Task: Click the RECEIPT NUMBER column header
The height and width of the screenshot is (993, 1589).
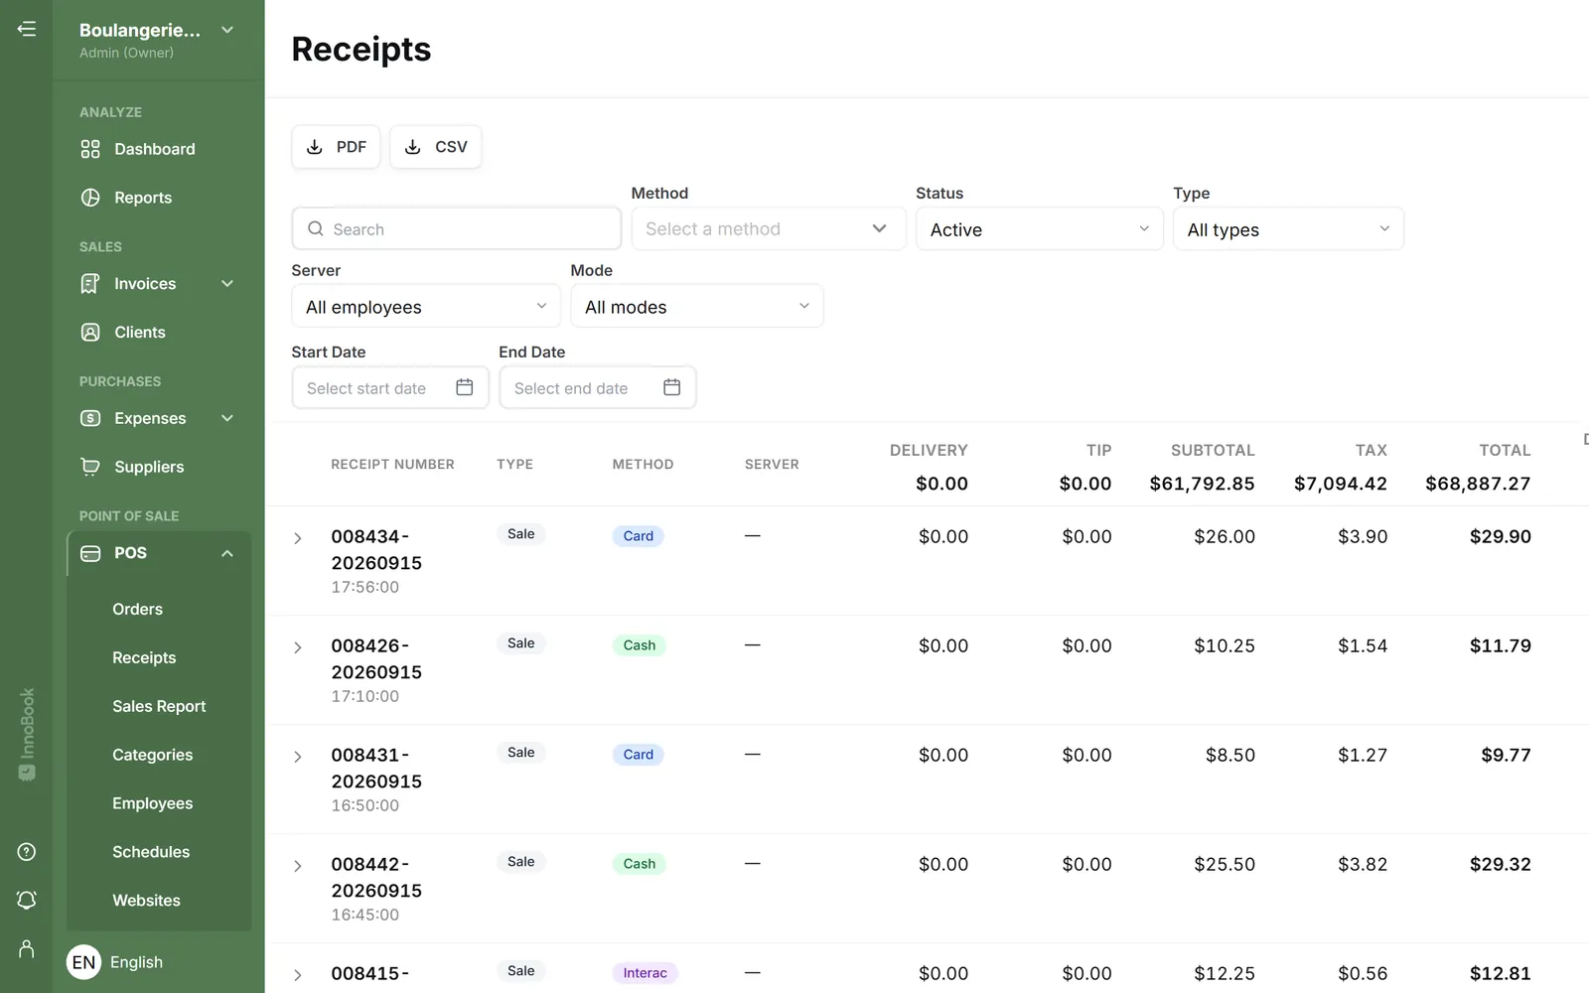Action: 392,464
